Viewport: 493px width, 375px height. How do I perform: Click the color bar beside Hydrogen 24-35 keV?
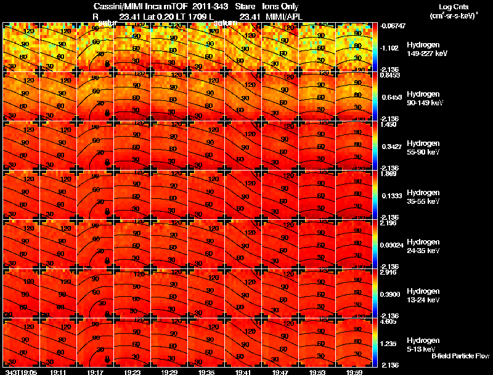point(375,244)
